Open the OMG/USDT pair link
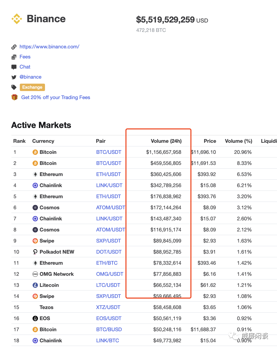This screenshot has height=348, width=277. pos(110,274)
